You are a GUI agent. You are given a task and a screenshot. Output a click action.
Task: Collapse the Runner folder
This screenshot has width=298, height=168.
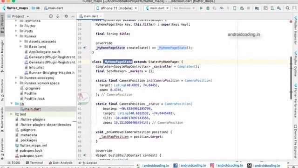pos(16,36)
